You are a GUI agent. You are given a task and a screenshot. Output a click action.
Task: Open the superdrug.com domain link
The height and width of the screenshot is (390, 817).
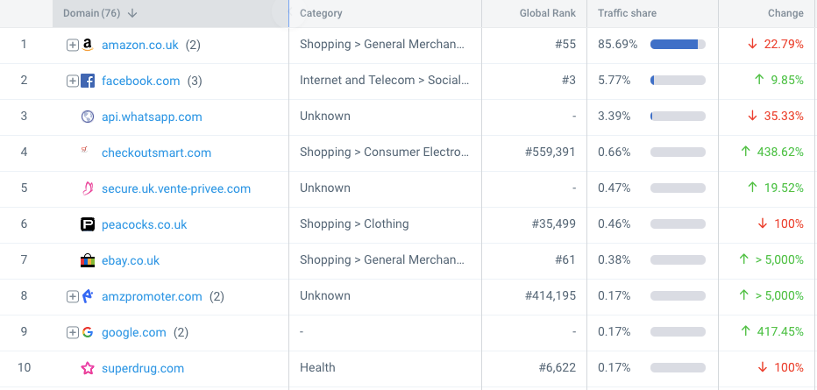(x=143, y=368)
